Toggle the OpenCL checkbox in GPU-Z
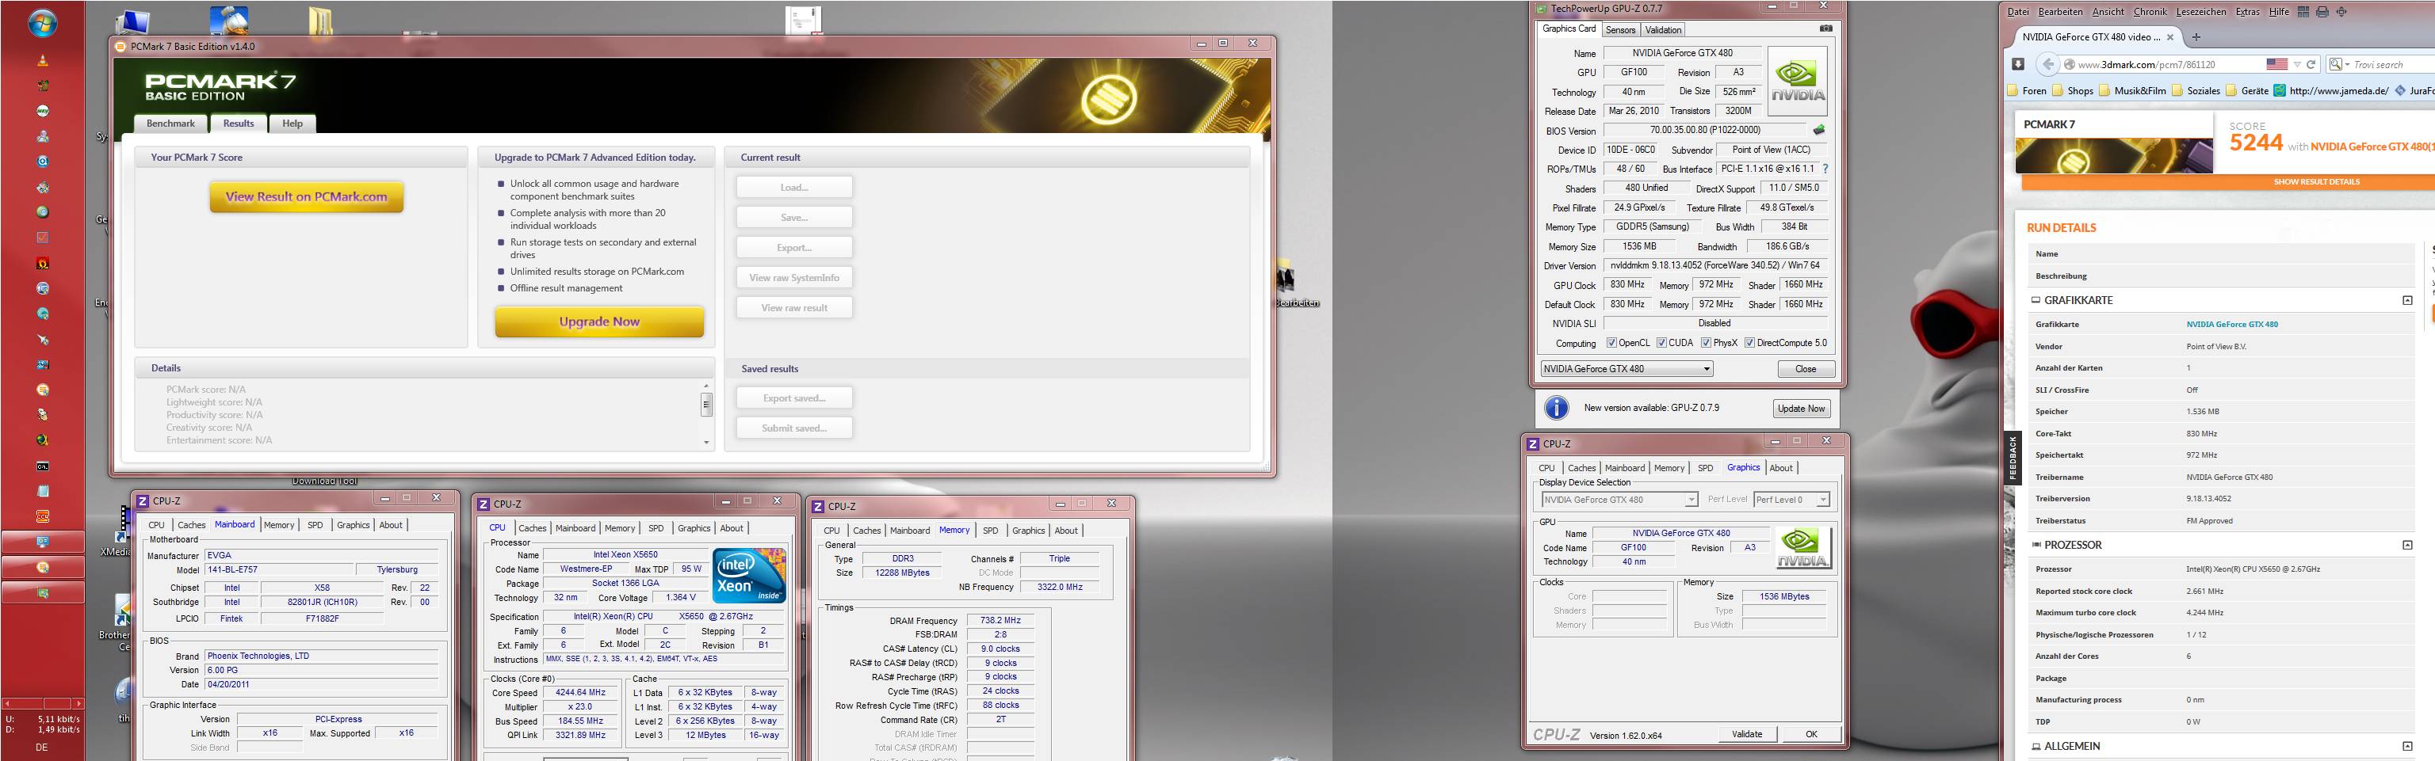Viewport: 2435px width, 761px height. point(1611,343)
